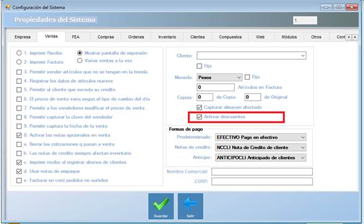
Task: Open the Cliente dropdown
Action: 252,56
